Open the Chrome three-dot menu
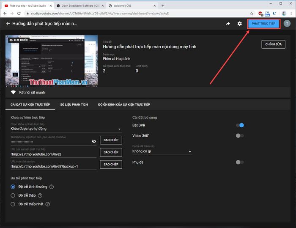This screenshot has width=296, height=228. 291,14
